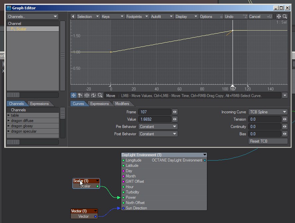
Task: Click the Reset TCB button
Action: coord(268,141)
